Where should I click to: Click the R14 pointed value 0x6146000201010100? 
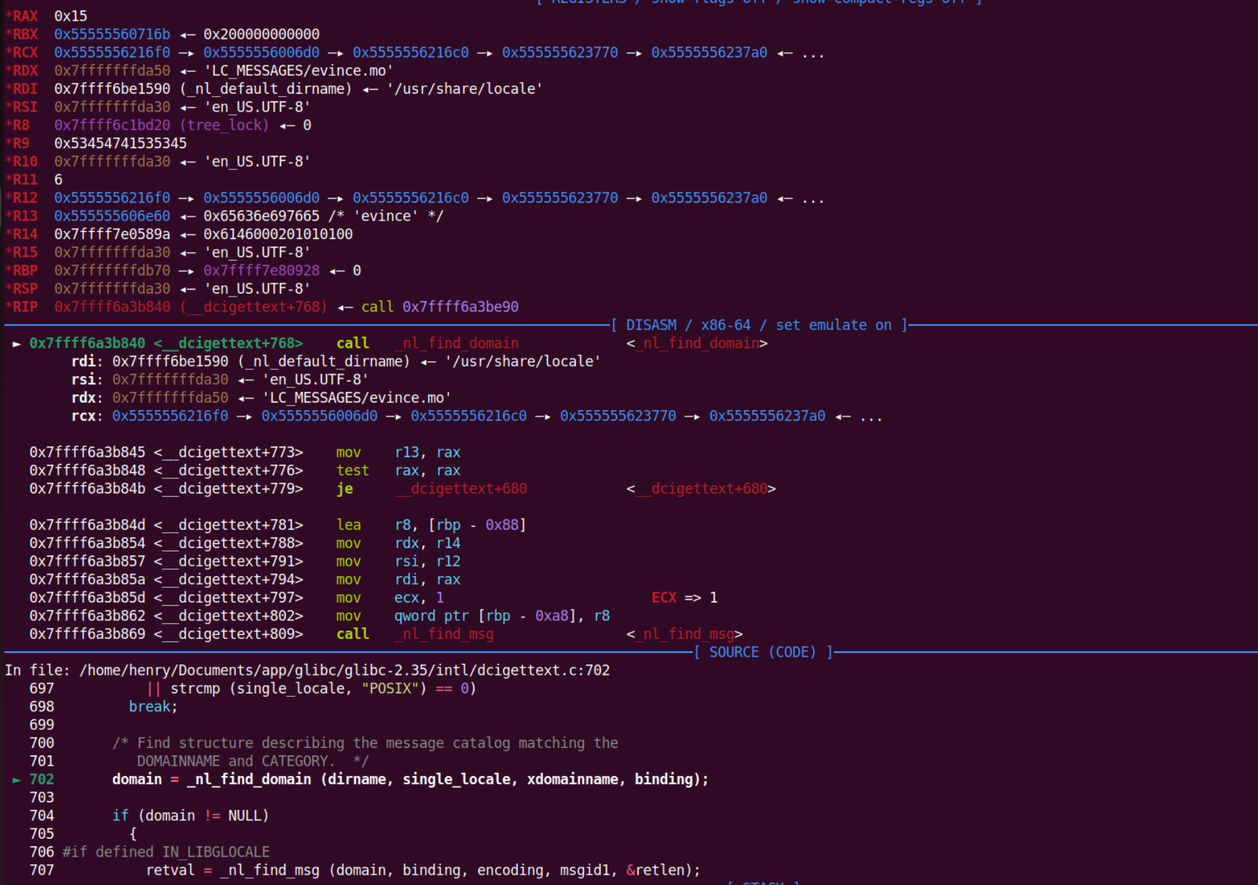pyautogui.click(x=277, y=234)
